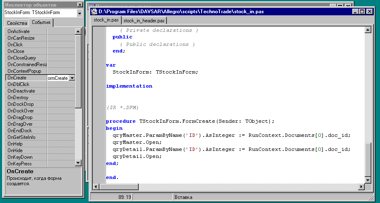
Task: Click the editor vertical scrollbar thumb
Action: [x=368, y=160]
